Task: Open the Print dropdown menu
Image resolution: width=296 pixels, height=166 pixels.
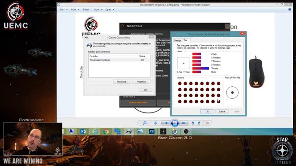Action: pyautogui.click(x=75, y=10)
